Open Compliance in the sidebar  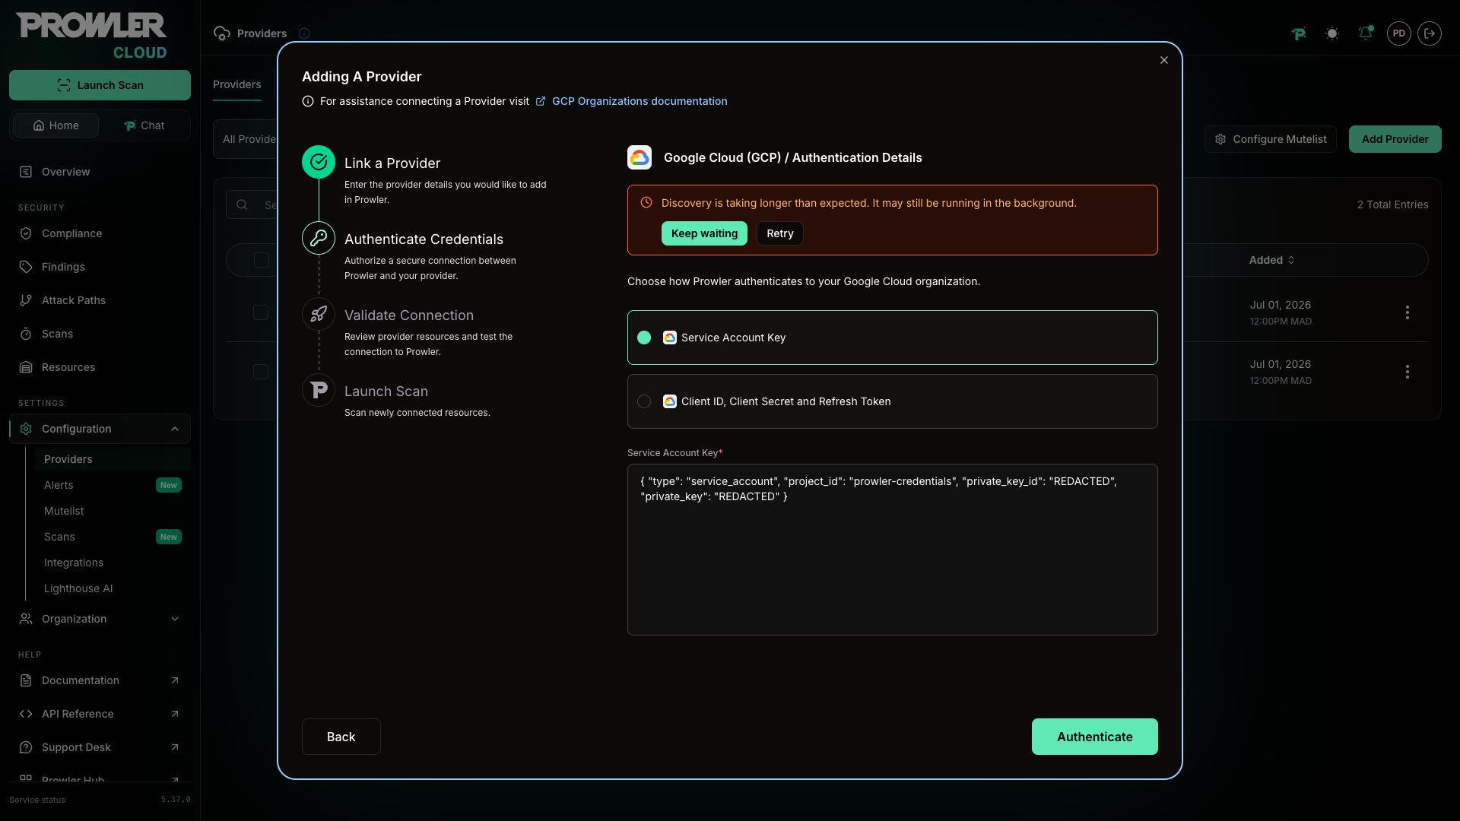pyautogui.click(x=100, y=233)
